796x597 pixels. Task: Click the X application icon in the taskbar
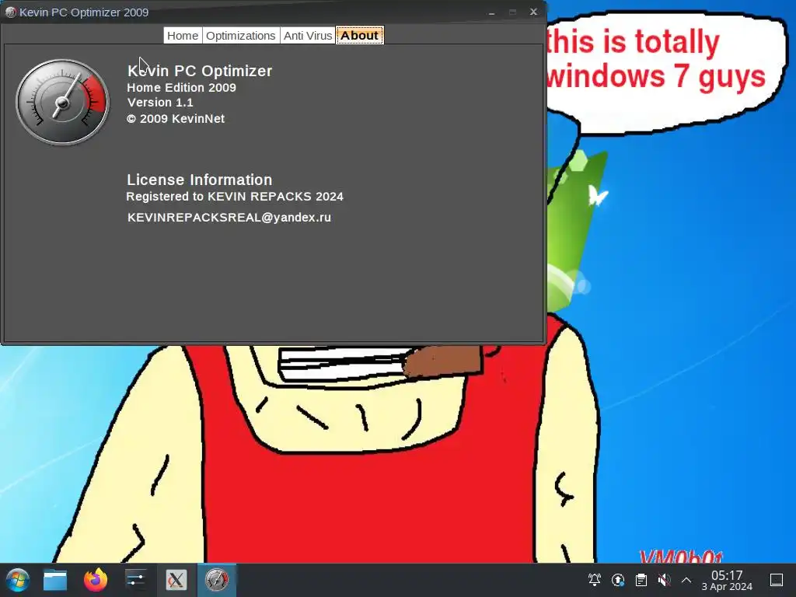pyautogui.click(x=176, y=580)
